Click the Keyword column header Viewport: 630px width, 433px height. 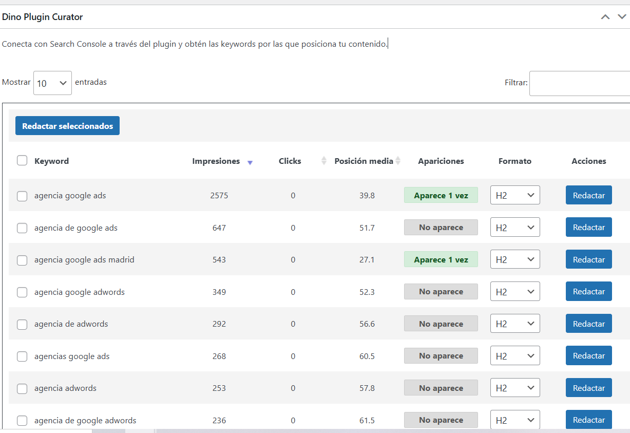pyautogui.click(x=51, y=161)
